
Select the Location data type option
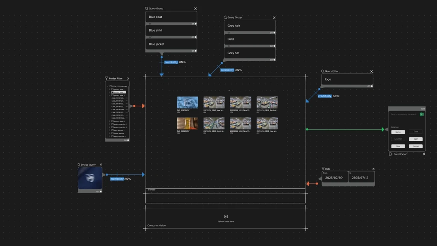[398, 139]
